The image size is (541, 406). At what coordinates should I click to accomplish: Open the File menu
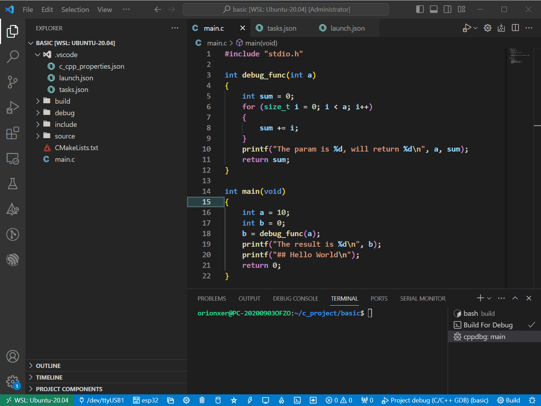pyautogui.click(x=28, y=10)
